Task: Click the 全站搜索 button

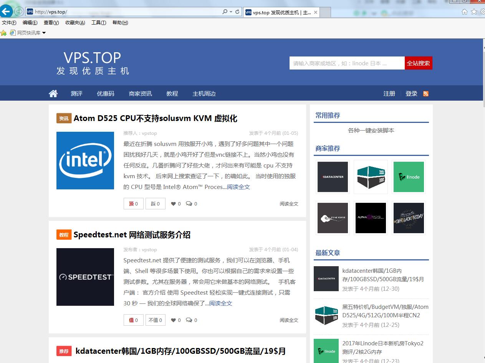Action: [419, 63]
